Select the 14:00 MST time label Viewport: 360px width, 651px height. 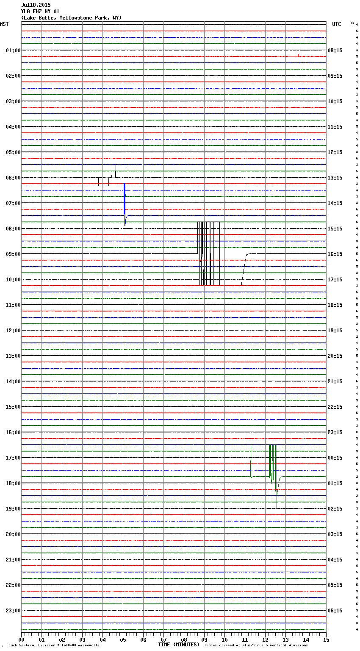coord(13,382)
